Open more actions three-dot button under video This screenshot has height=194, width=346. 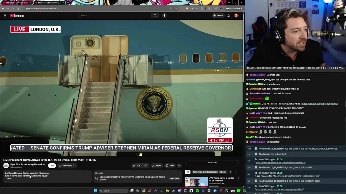point(179,166)
